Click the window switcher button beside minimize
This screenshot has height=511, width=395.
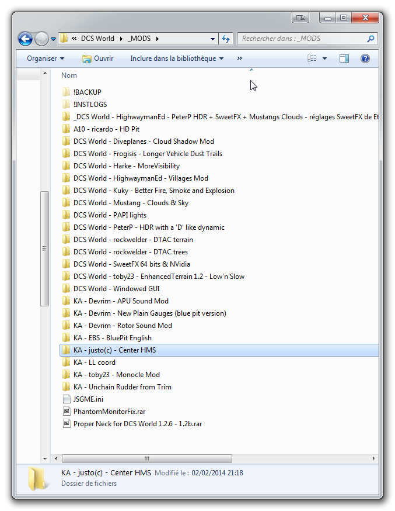pyautogui.click(x=300, y=18)
